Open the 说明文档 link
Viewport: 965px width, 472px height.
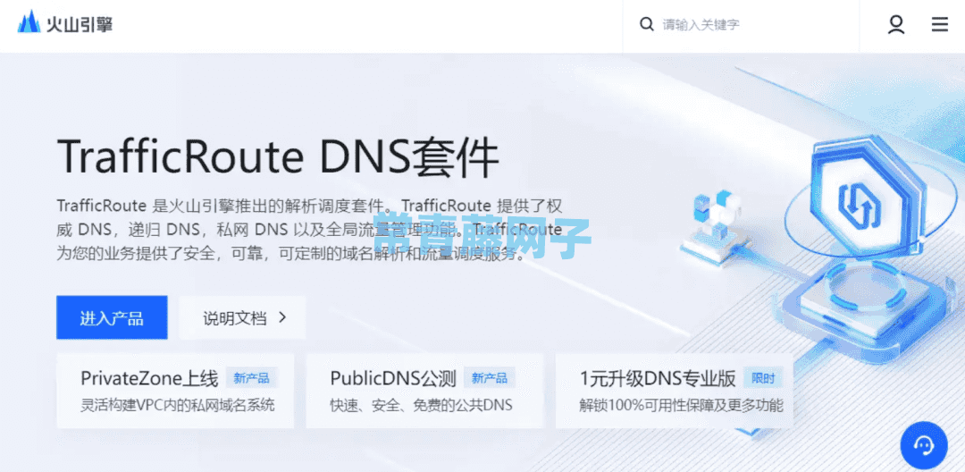click(x=242, y=317)
